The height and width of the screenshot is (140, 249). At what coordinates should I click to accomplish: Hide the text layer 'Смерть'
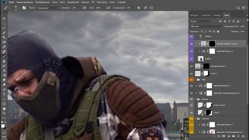(191, 36)
